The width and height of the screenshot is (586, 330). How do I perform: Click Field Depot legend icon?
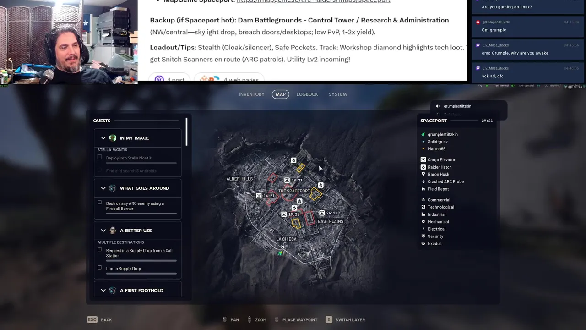423,189
